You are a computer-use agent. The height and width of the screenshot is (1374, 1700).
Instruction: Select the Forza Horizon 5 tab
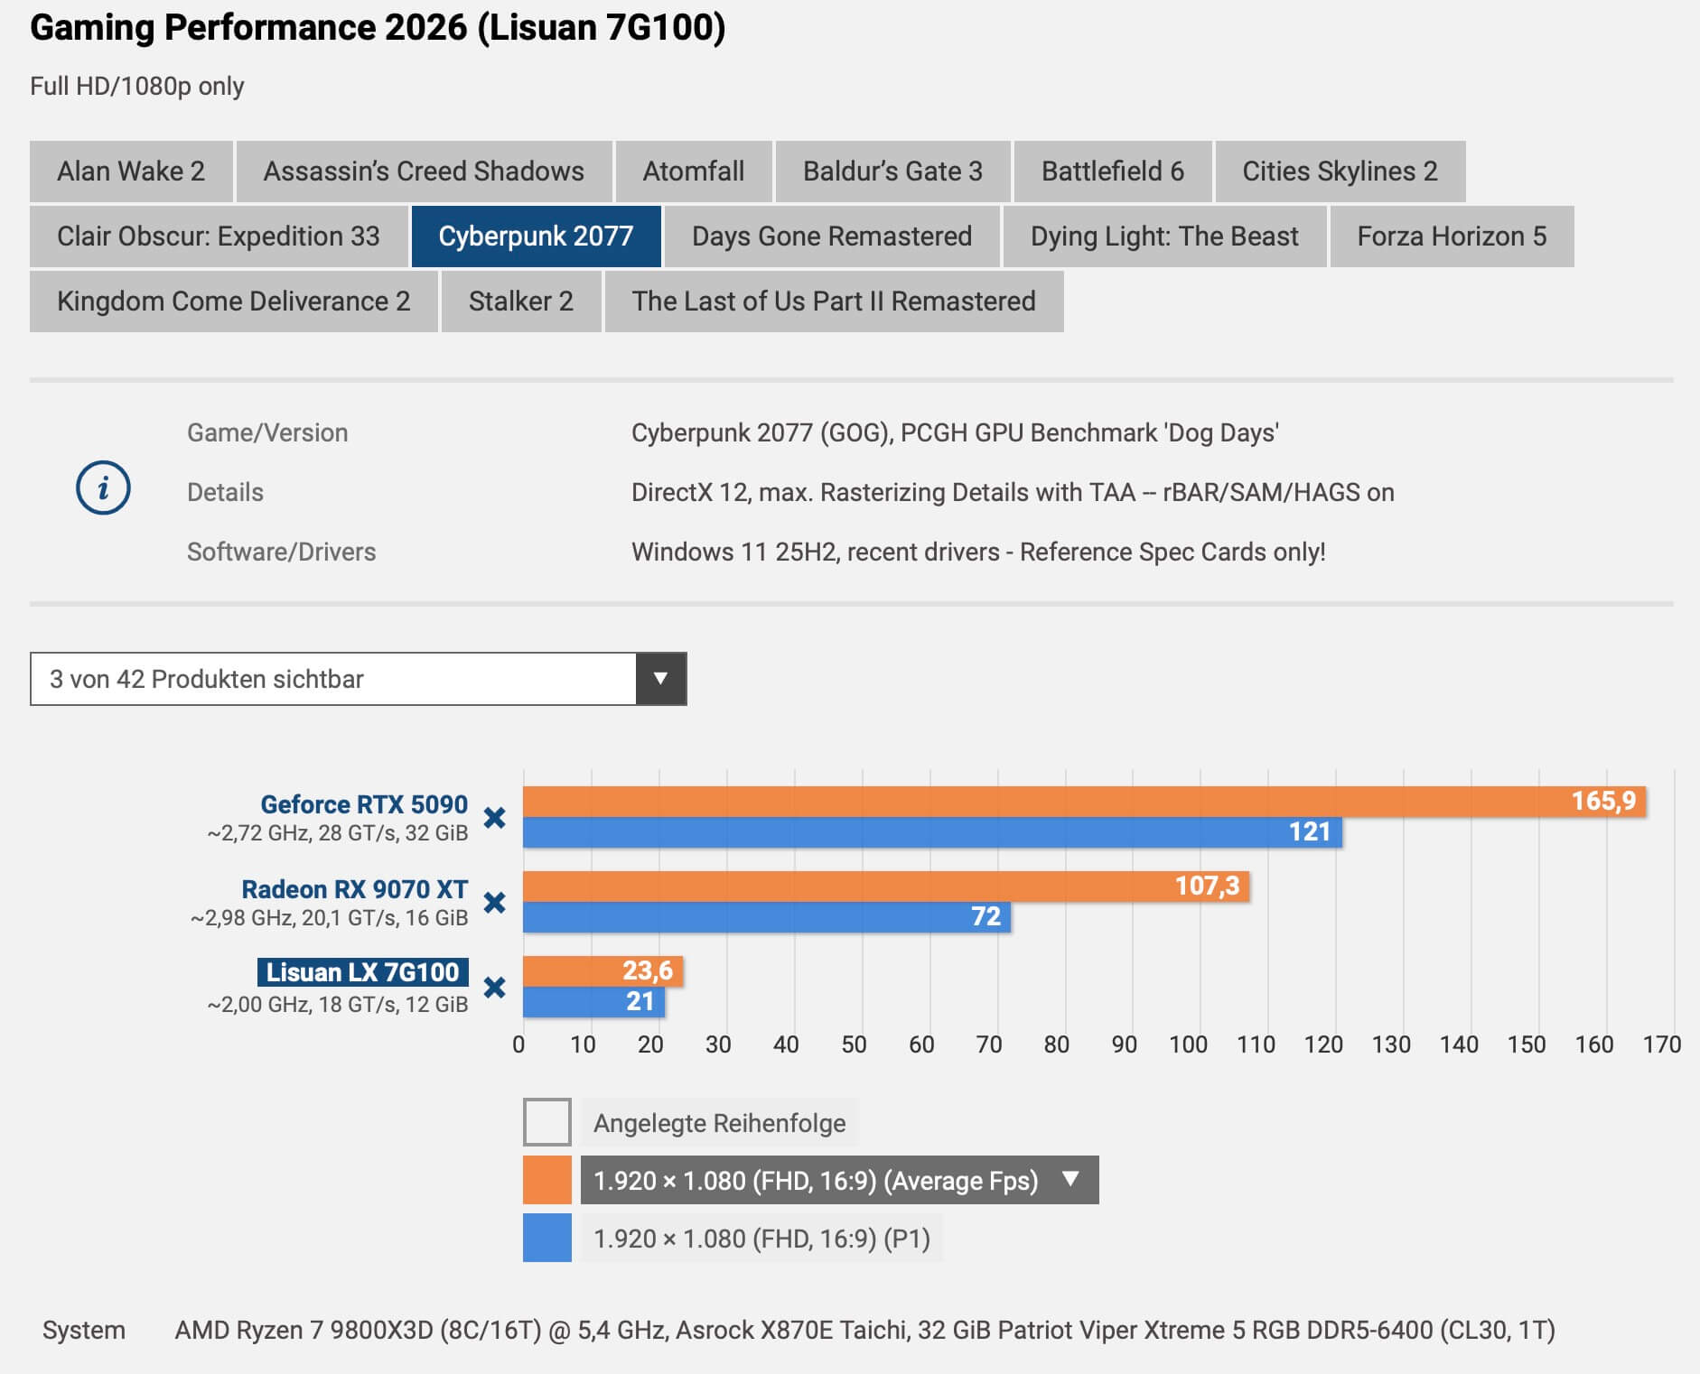click(x=1452, y=237)
